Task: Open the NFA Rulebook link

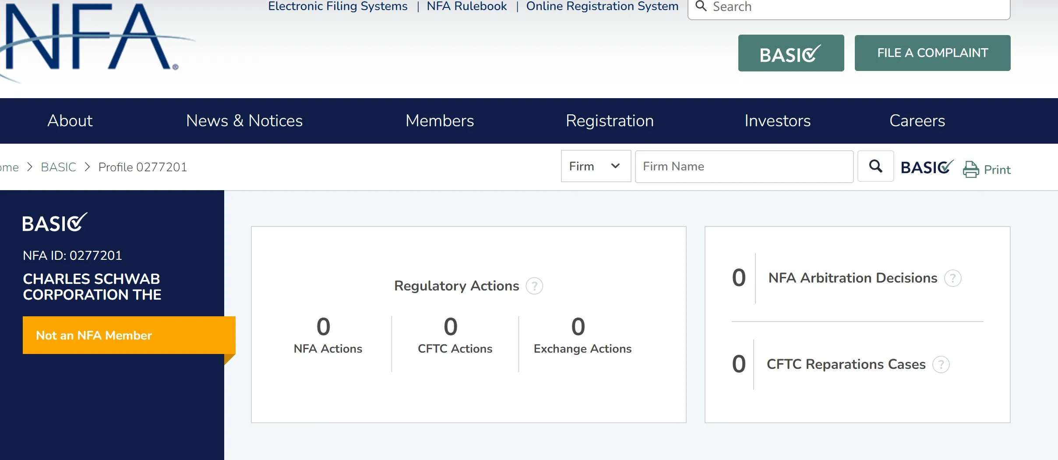Action: [x=467, y=6]
